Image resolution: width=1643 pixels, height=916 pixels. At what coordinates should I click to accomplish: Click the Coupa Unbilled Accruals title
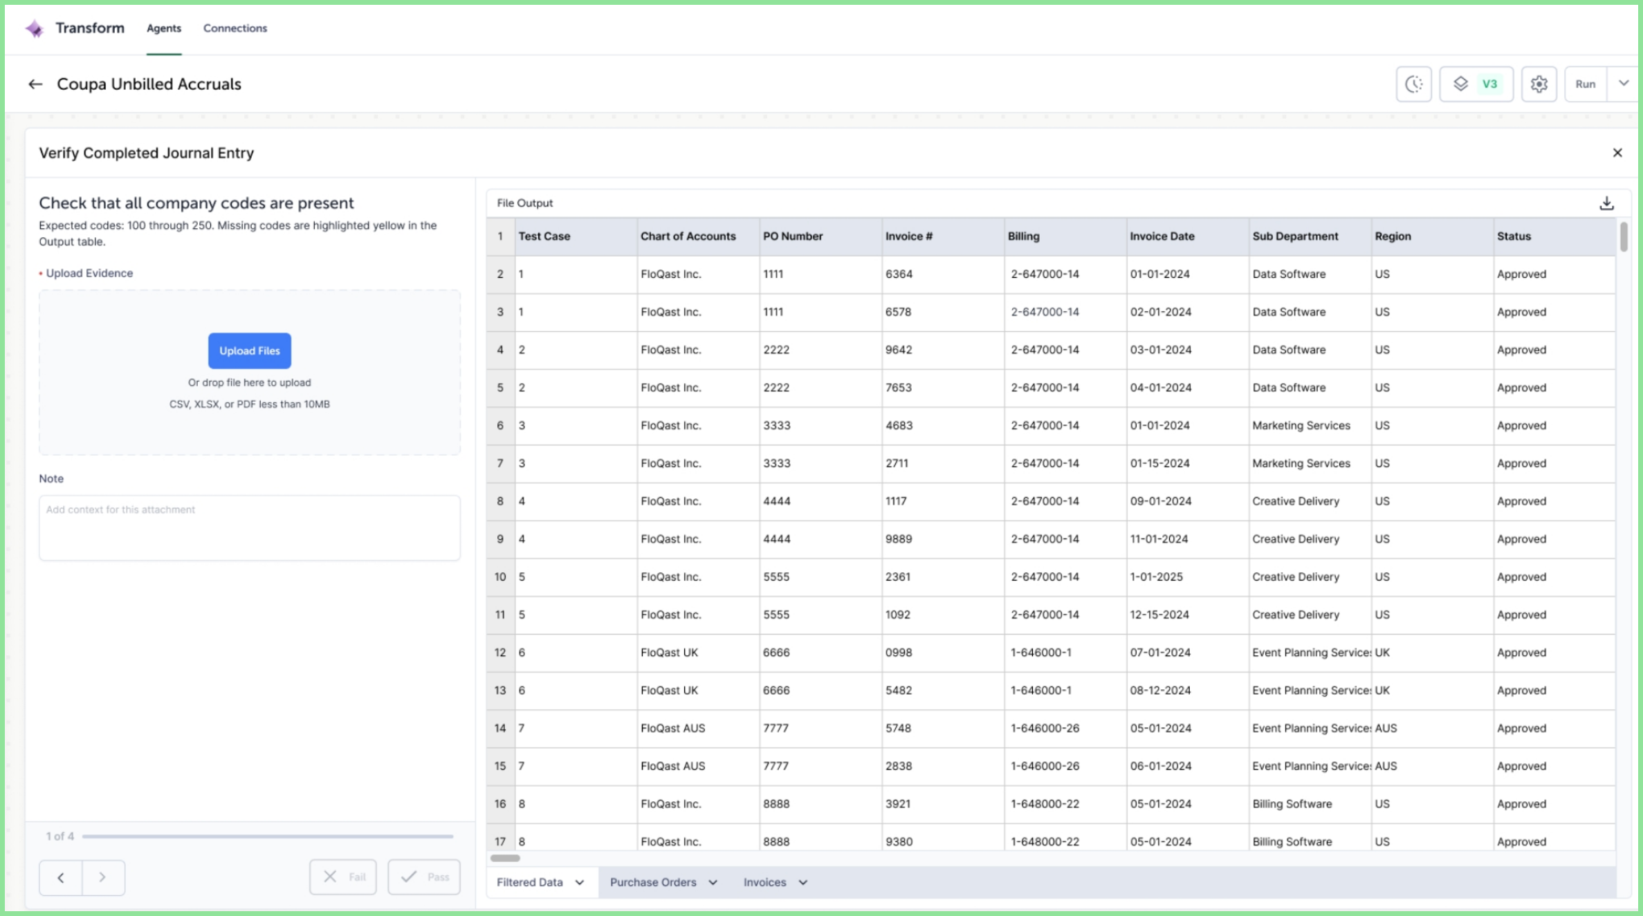[x=149, y=84]
